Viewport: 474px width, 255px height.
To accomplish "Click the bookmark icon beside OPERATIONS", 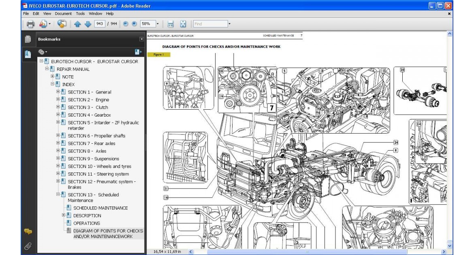I will [69, 223].
